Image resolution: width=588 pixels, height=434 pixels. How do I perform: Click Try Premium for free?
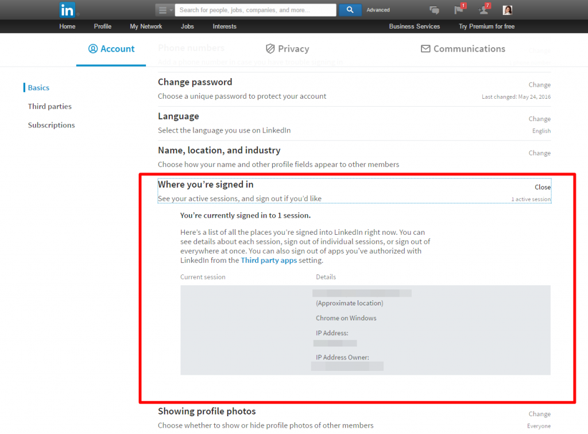pyautogui.click(x=486, y=26)
